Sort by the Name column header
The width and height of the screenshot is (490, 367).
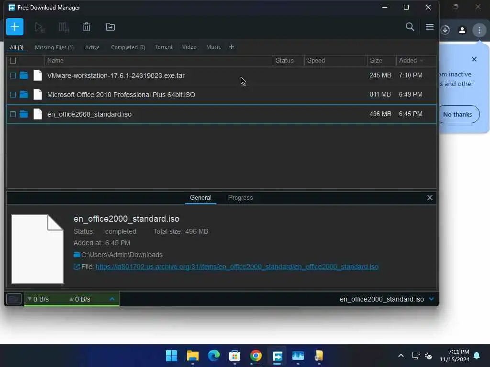(x=159, y=61)
